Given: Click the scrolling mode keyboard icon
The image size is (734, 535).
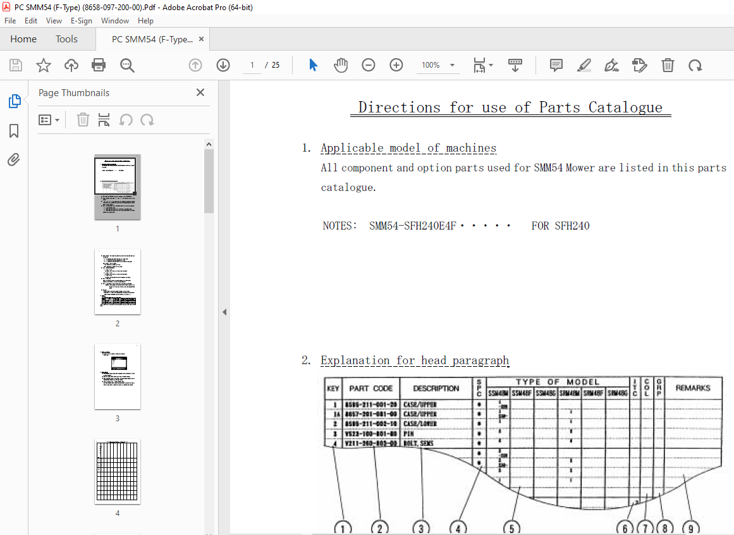Looking at the screenshot, I should click(x=515, y=65).
